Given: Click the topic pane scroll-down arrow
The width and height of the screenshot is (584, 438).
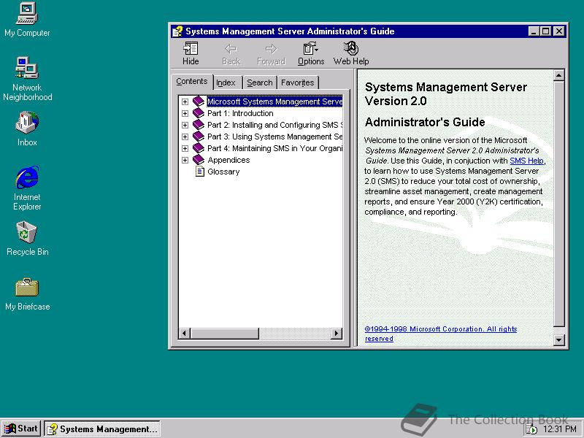Looking at the screenshot, I should [x=559, y=339].
